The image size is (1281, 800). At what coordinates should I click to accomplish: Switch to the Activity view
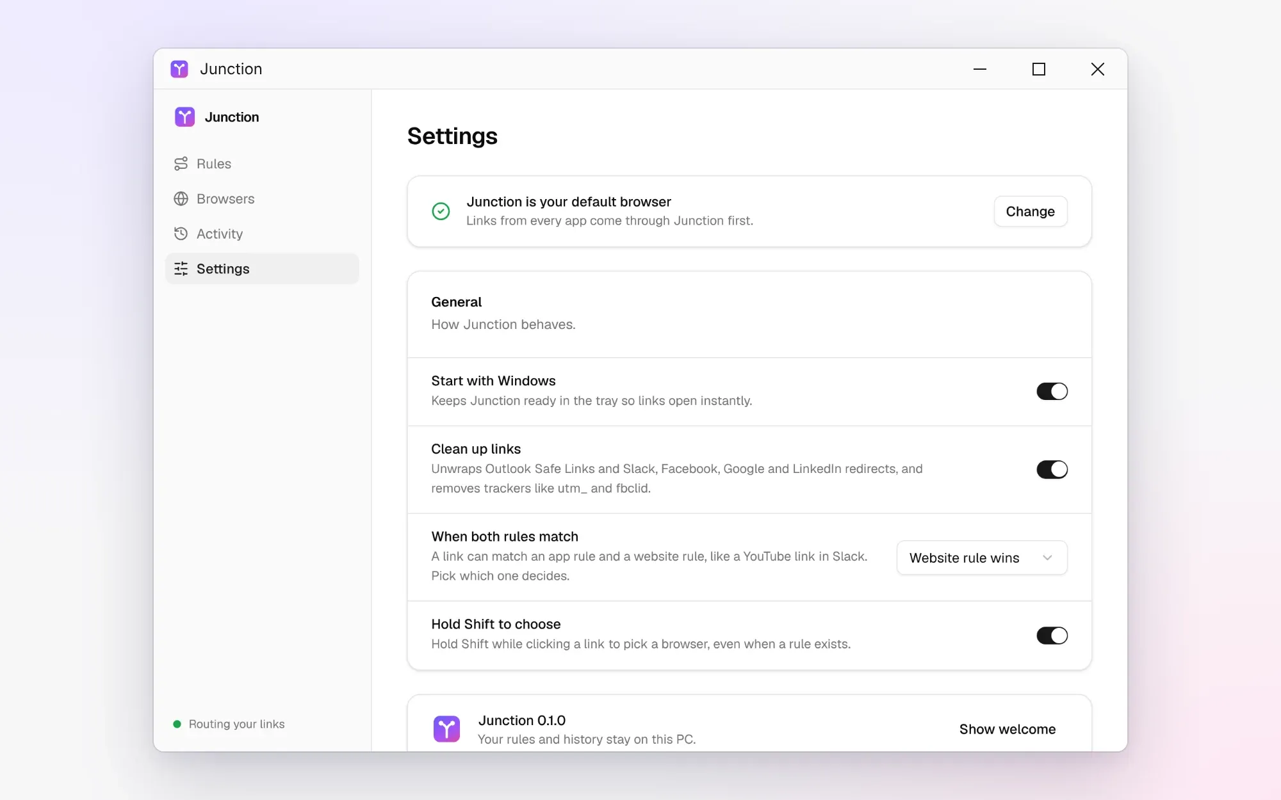tap(262, 234)
